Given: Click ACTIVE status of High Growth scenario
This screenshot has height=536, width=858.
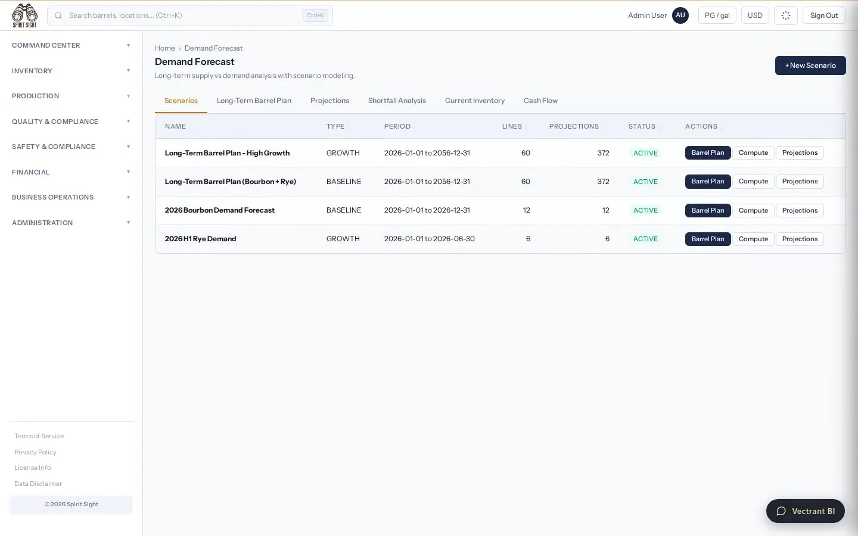Looking at the screenshot, I should (x=645, y=153).
